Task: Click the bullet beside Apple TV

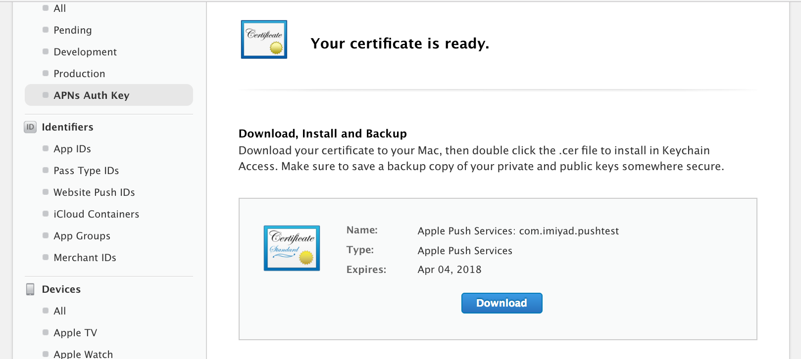Action: point(46,332)
